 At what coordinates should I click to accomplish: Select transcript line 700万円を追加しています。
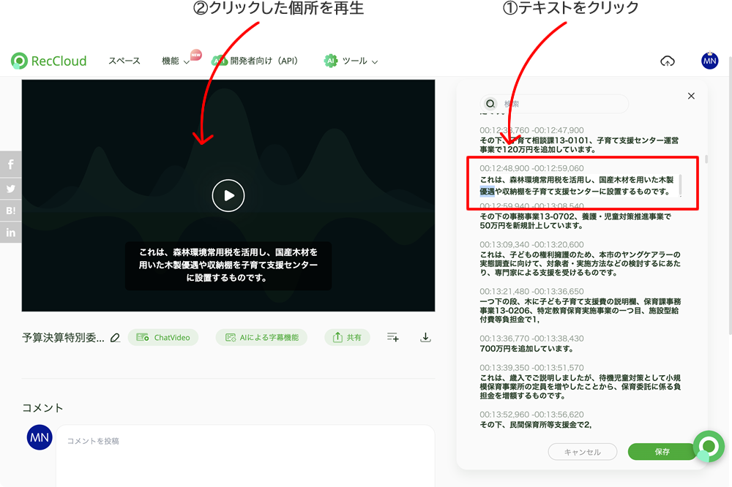coord(526,349)
